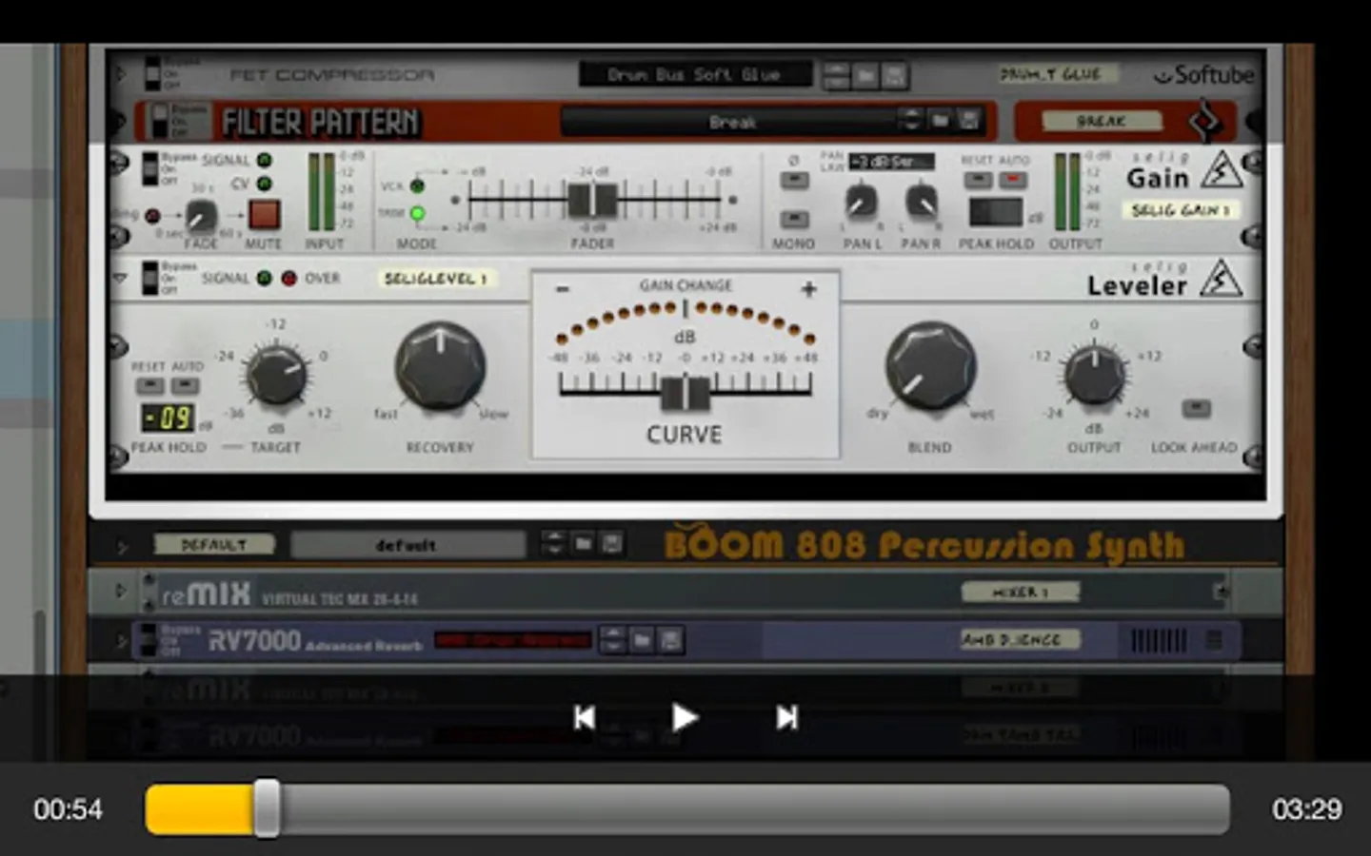Click the SELIGLEVEL 1 name label
This screenshot has width=1371, height=856.
point(437,279)
